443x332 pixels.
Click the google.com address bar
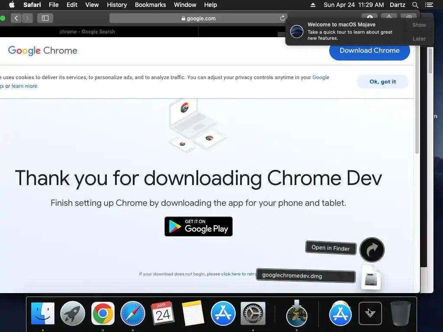click(x=198, y=18)
